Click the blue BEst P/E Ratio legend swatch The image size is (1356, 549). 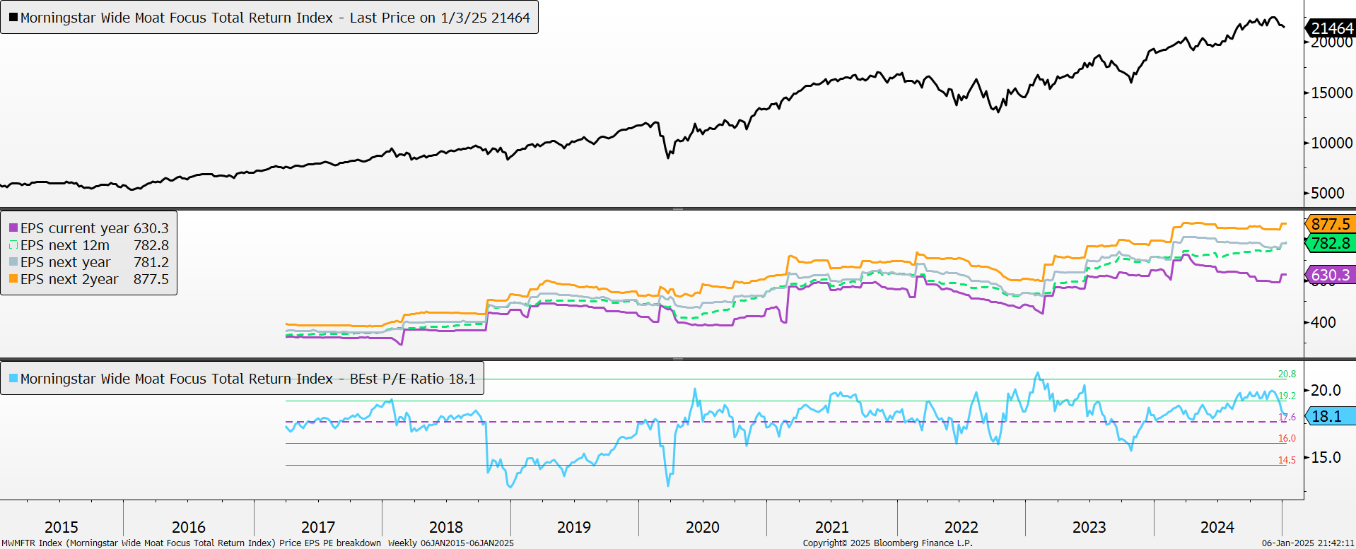(13, 379)
